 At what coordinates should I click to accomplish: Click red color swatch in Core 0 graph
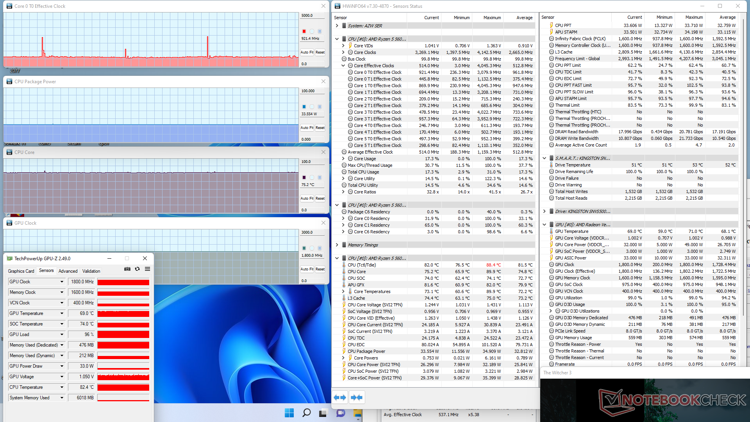304,31
